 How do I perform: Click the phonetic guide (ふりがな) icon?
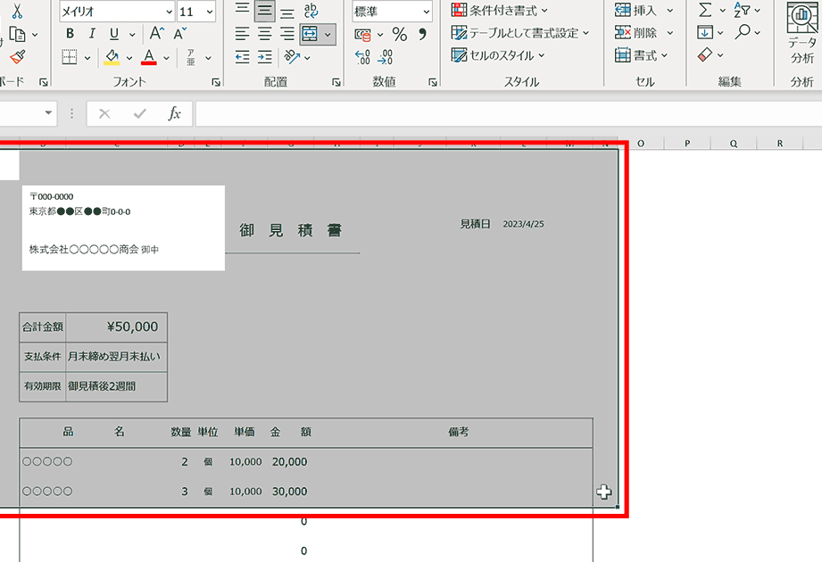(191, 57)
